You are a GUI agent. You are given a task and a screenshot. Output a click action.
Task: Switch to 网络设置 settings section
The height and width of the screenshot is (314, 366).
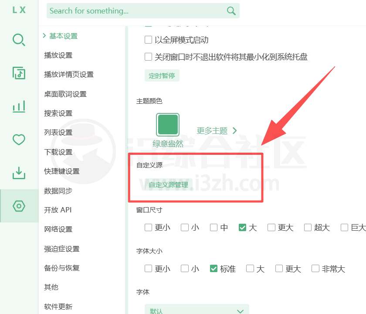pyautogui.click(x=58, y=229)
